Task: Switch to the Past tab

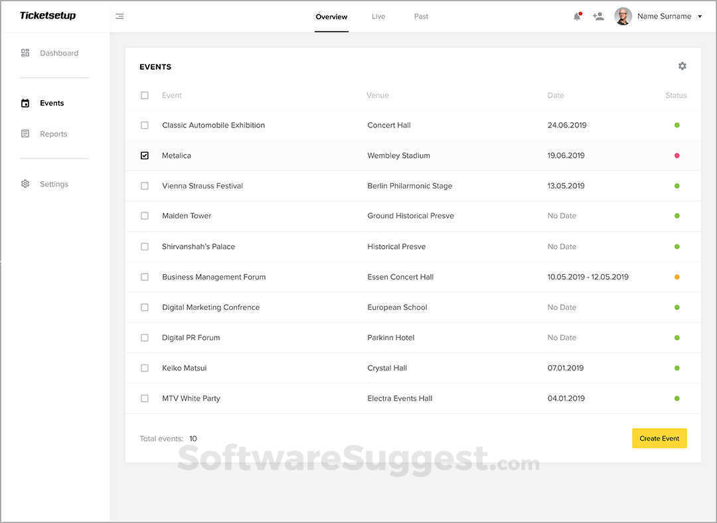Action: coord(421,17)
